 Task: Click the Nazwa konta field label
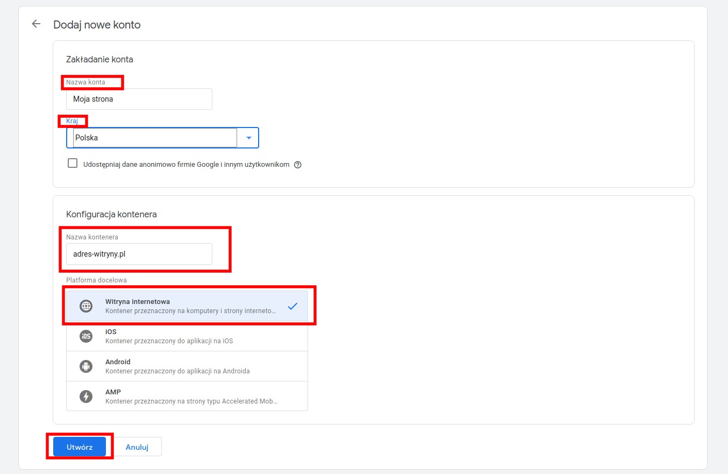click(x=85, y=82)
